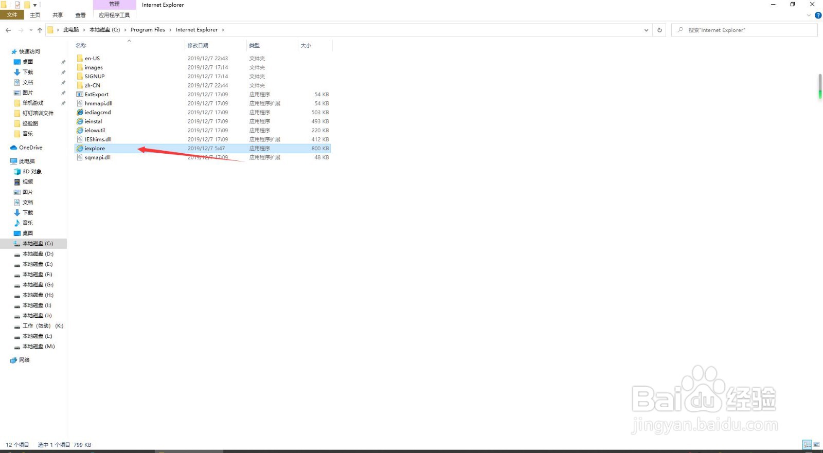Open the zh-CN folder icon
The width and height of the screenshot is (823, 453).
click(80, 85)
